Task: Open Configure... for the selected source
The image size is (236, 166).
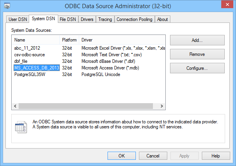Action: 197,68
